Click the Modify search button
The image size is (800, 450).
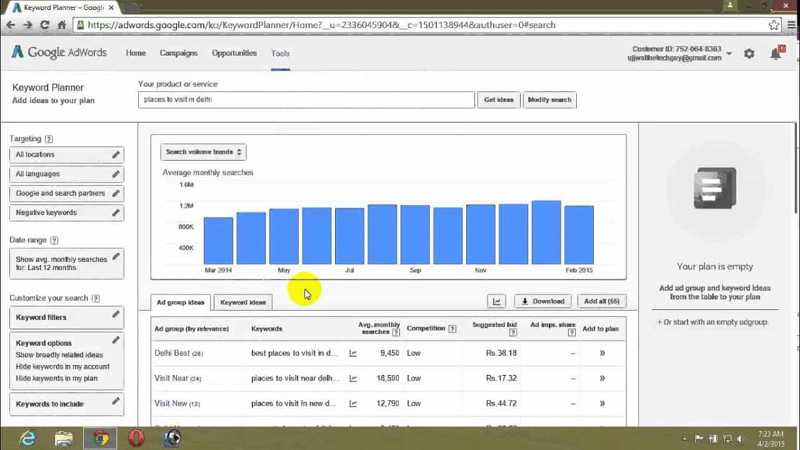click(549, 100)
